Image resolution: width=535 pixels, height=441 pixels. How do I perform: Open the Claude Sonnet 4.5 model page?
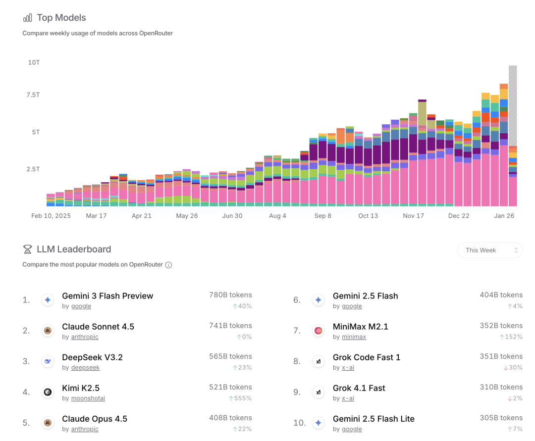[98, 327]
